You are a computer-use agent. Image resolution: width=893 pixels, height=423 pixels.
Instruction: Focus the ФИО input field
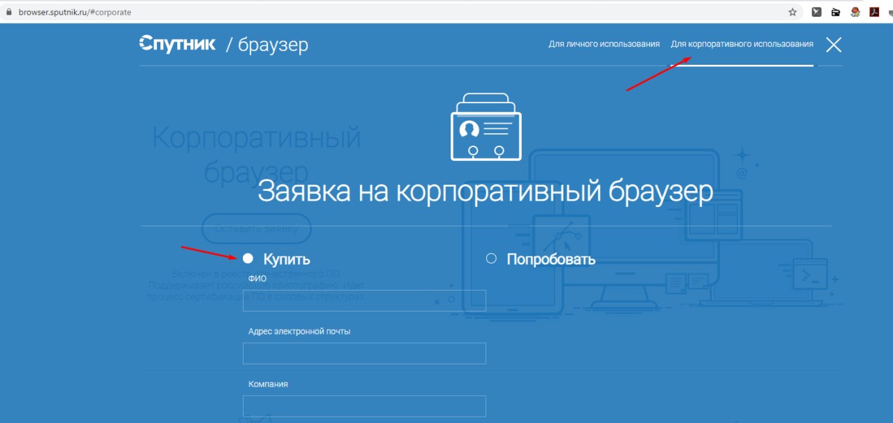pyautogui.click(x=364, y=300)
